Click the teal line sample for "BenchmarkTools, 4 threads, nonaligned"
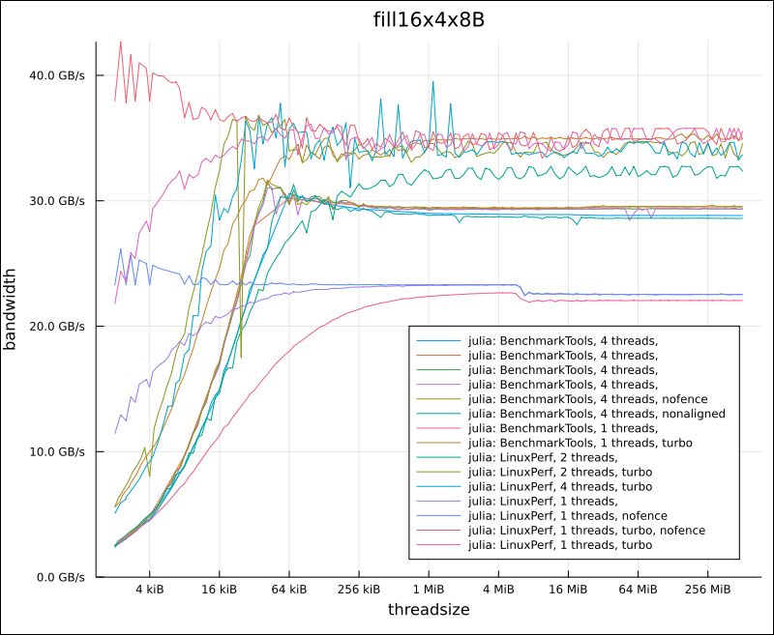The height and width of the screenshot is (635, 774). click(440, 412)
